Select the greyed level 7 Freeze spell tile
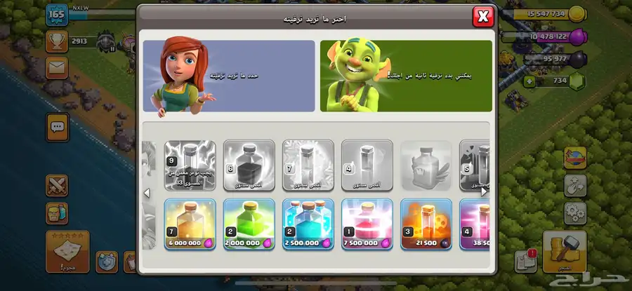Screen dimensions: 632x291 308,165
